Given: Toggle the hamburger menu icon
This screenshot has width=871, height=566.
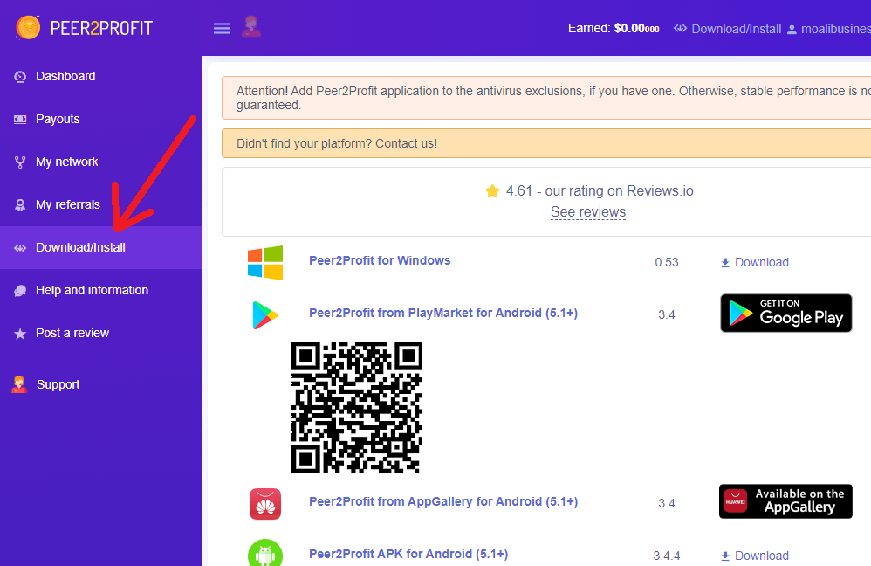Looking at the screenshot, I should [x=222, y=28].
